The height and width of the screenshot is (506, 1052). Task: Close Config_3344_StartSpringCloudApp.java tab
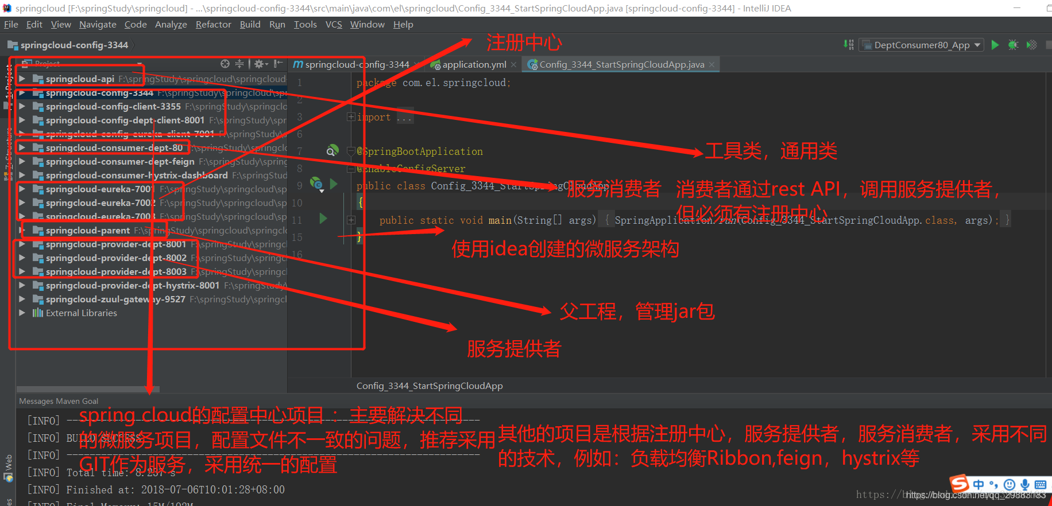coord(711,65)
